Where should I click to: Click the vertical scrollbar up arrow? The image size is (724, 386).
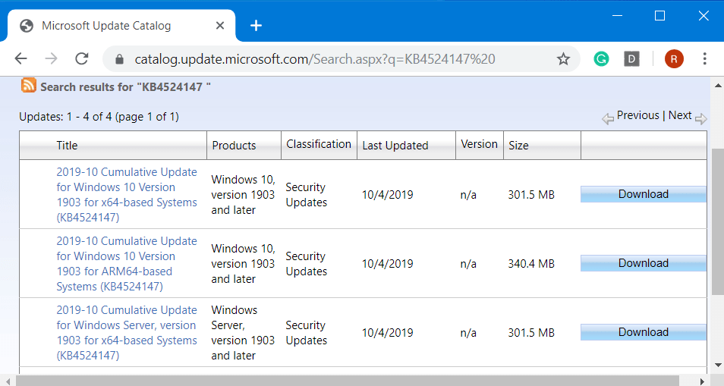pyautogui.click(x=718, y=86)
